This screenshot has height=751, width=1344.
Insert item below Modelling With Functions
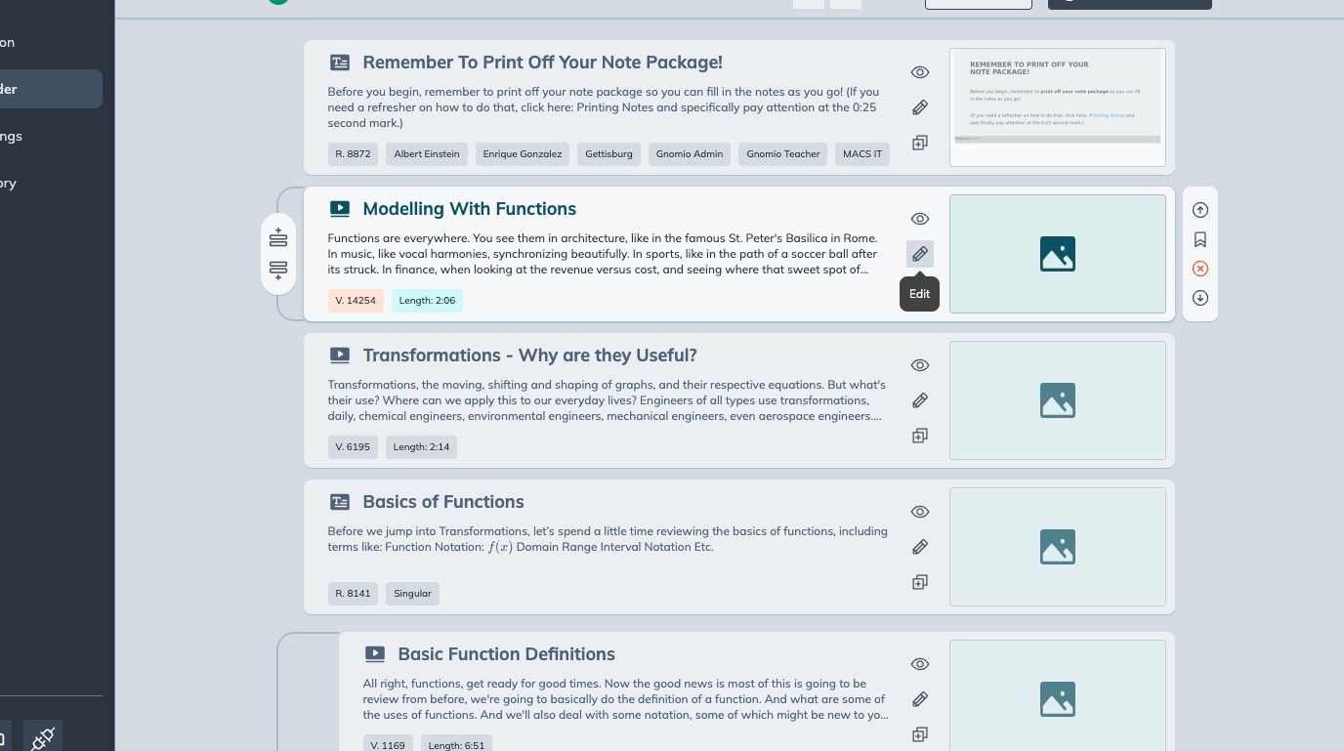(278, 270)
